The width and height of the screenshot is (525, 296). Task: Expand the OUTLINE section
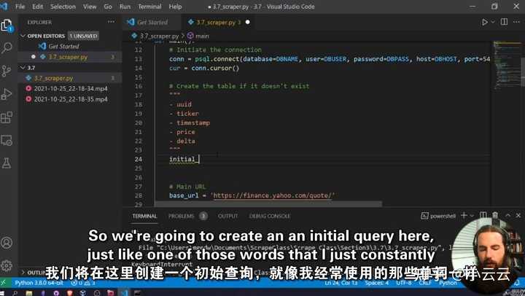point(34,272)
